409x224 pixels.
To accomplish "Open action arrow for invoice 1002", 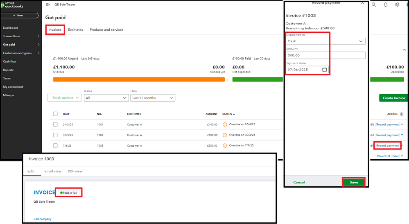I will pyautogui.click(x=402, y=135).
